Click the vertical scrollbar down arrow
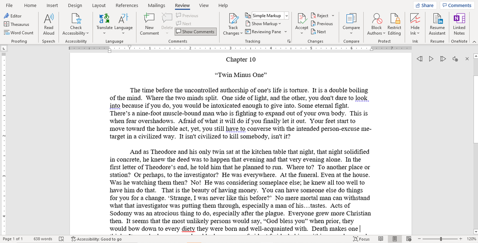 [x=475, y=232]
